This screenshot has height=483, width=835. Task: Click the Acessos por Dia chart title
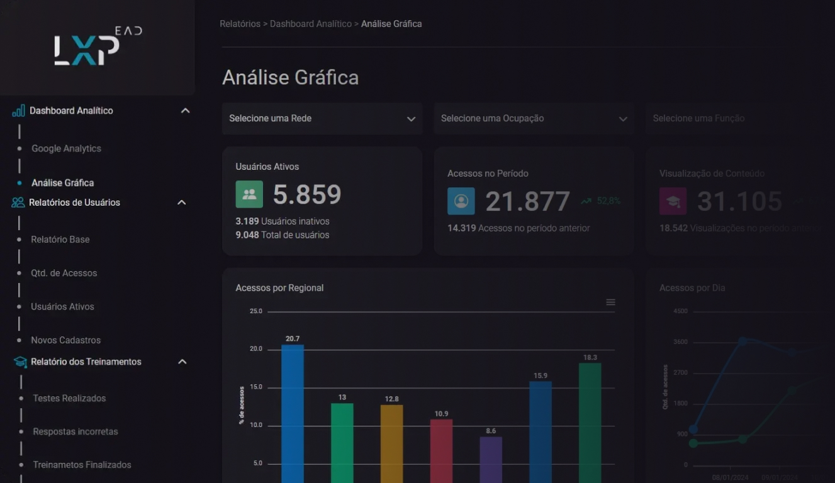click(x=692, y=288)
